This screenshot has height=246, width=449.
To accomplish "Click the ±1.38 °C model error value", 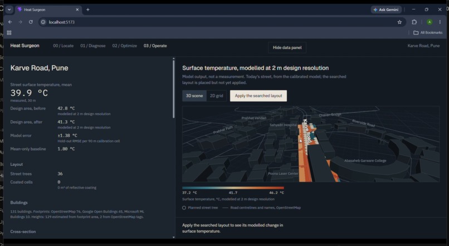I will tap(67, 135).
